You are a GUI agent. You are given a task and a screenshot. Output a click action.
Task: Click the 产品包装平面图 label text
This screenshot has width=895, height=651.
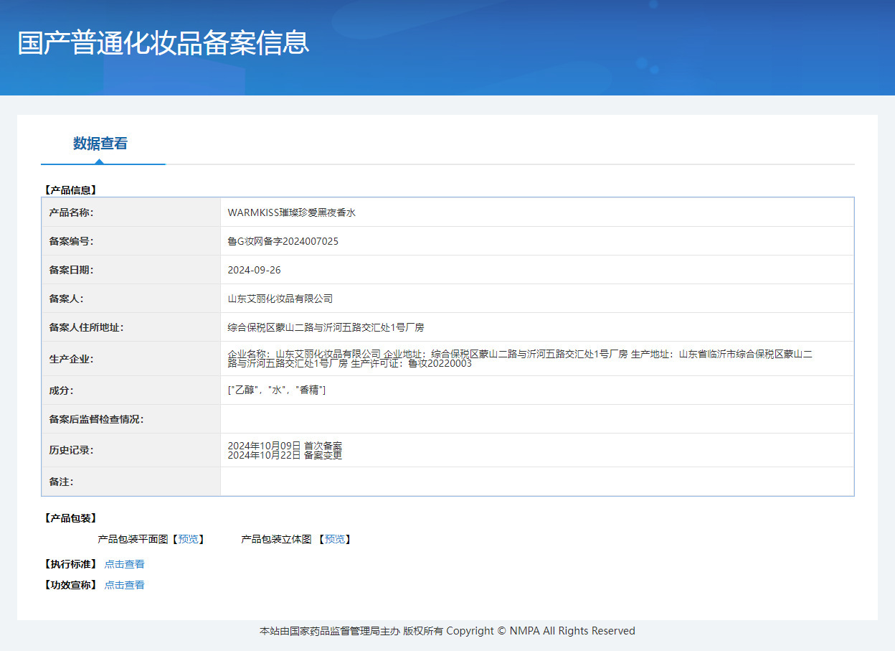pos(133,539)
